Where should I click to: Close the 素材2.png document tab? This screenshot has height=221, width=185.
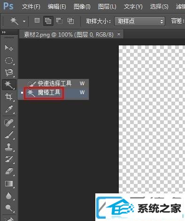click(x=119, y=34)
